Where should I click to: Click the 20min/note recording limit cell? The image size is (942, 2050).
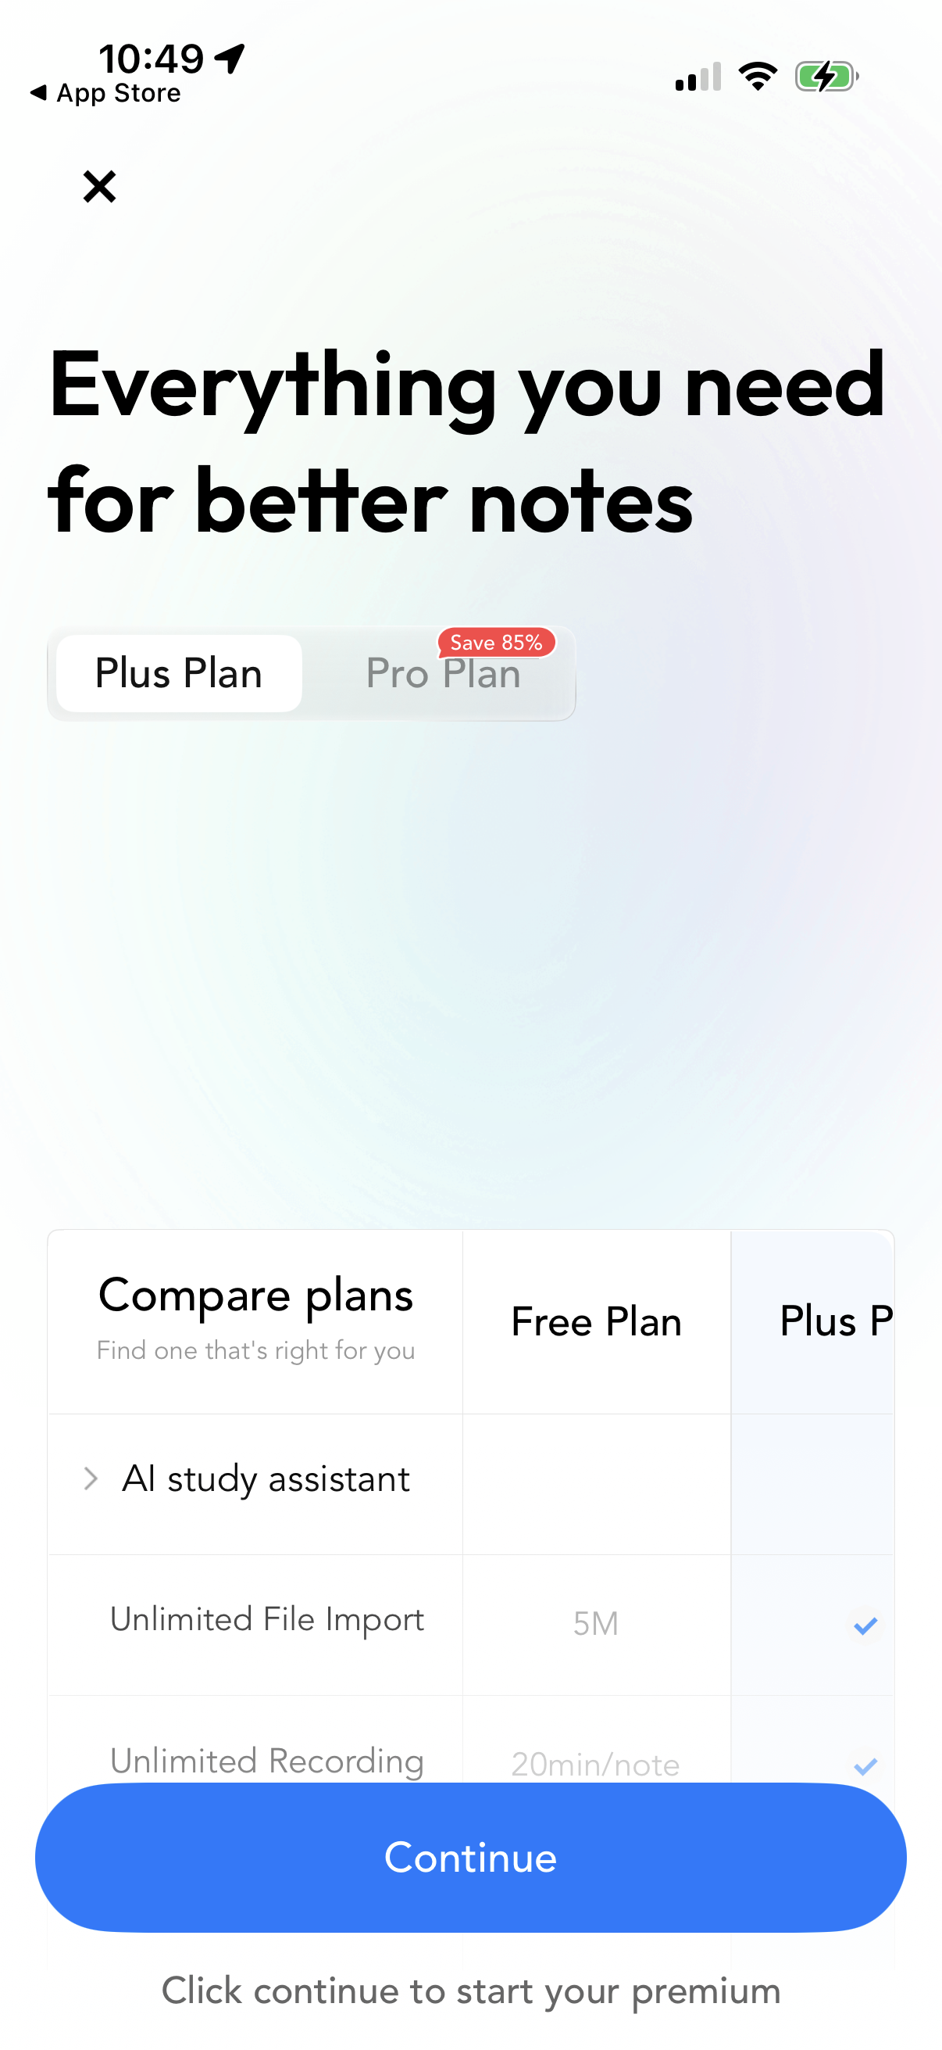click(595, 1765)
